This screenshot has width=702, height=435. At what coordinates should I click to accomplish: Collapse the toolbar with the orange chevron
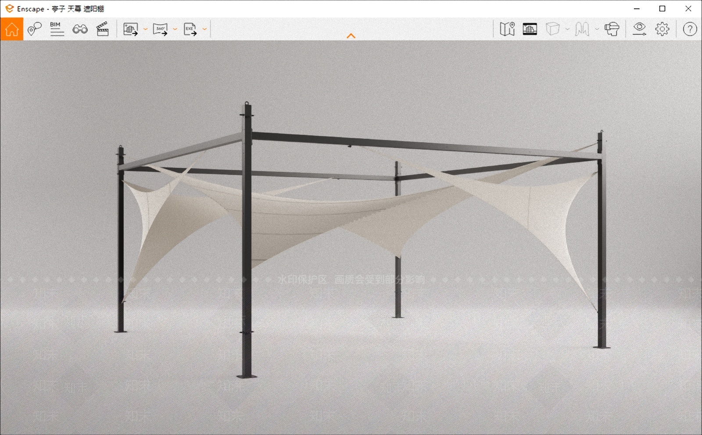coord(351,36)
